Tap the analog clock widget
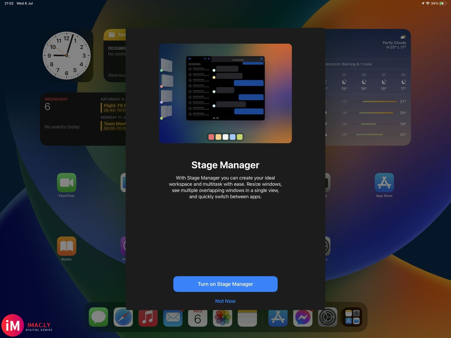The height and width of the screenshot is (338, 451). pyautogui.click(x=67, y=55)
